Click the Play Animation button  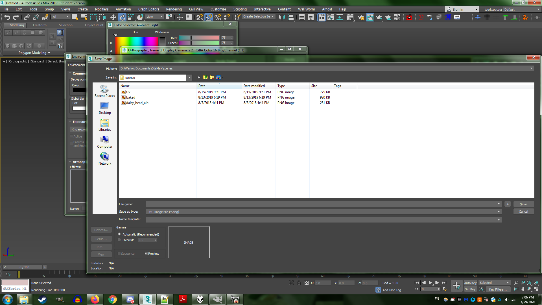pos(430,283)
